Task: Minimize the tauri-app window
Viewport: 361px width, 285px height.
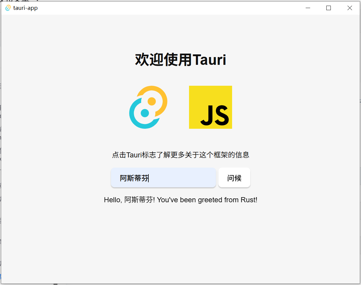Action: tap(308, 8)
